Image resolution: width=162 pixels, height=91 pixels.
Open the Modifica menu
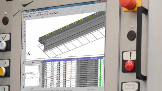click(x=26, y=14)
